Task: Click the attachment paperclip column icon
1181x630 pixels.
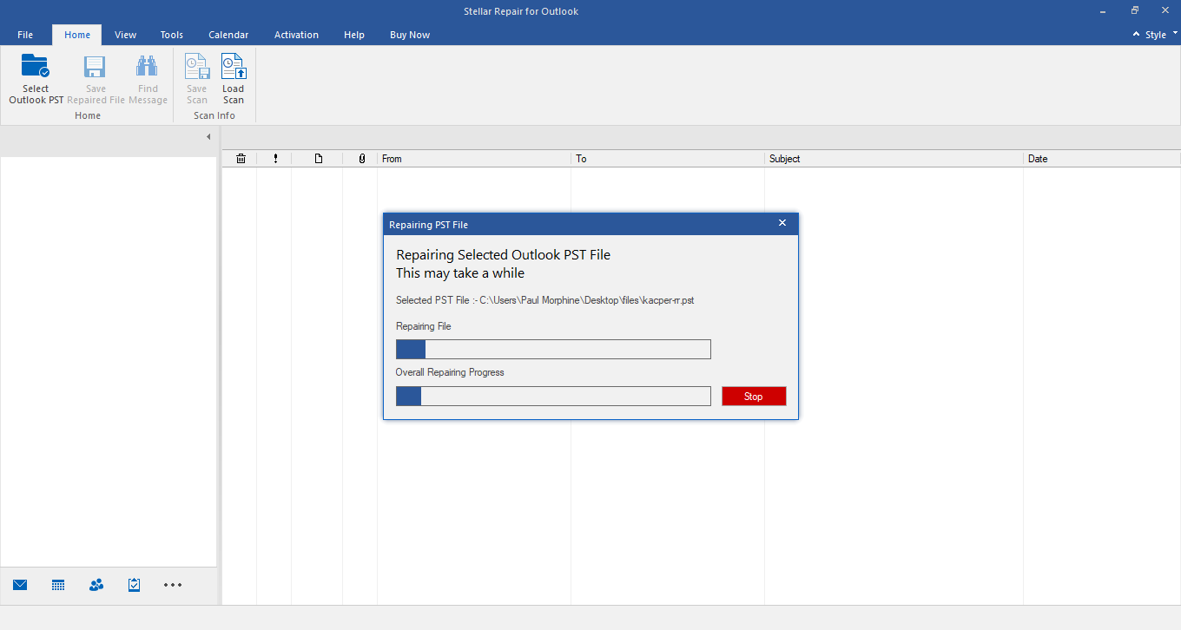Action: 361,159
